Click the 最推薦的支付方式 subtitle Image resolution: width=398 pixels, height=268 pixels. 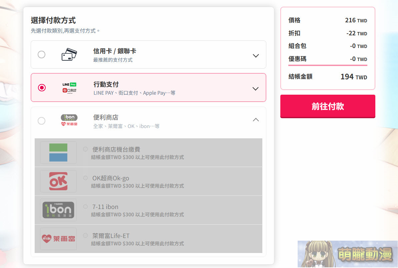[x=113, y=60]
